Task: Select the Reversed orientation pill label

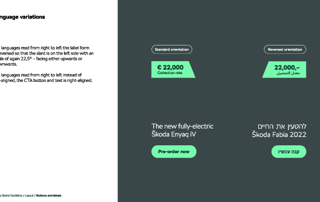Action: coord(285,49)
